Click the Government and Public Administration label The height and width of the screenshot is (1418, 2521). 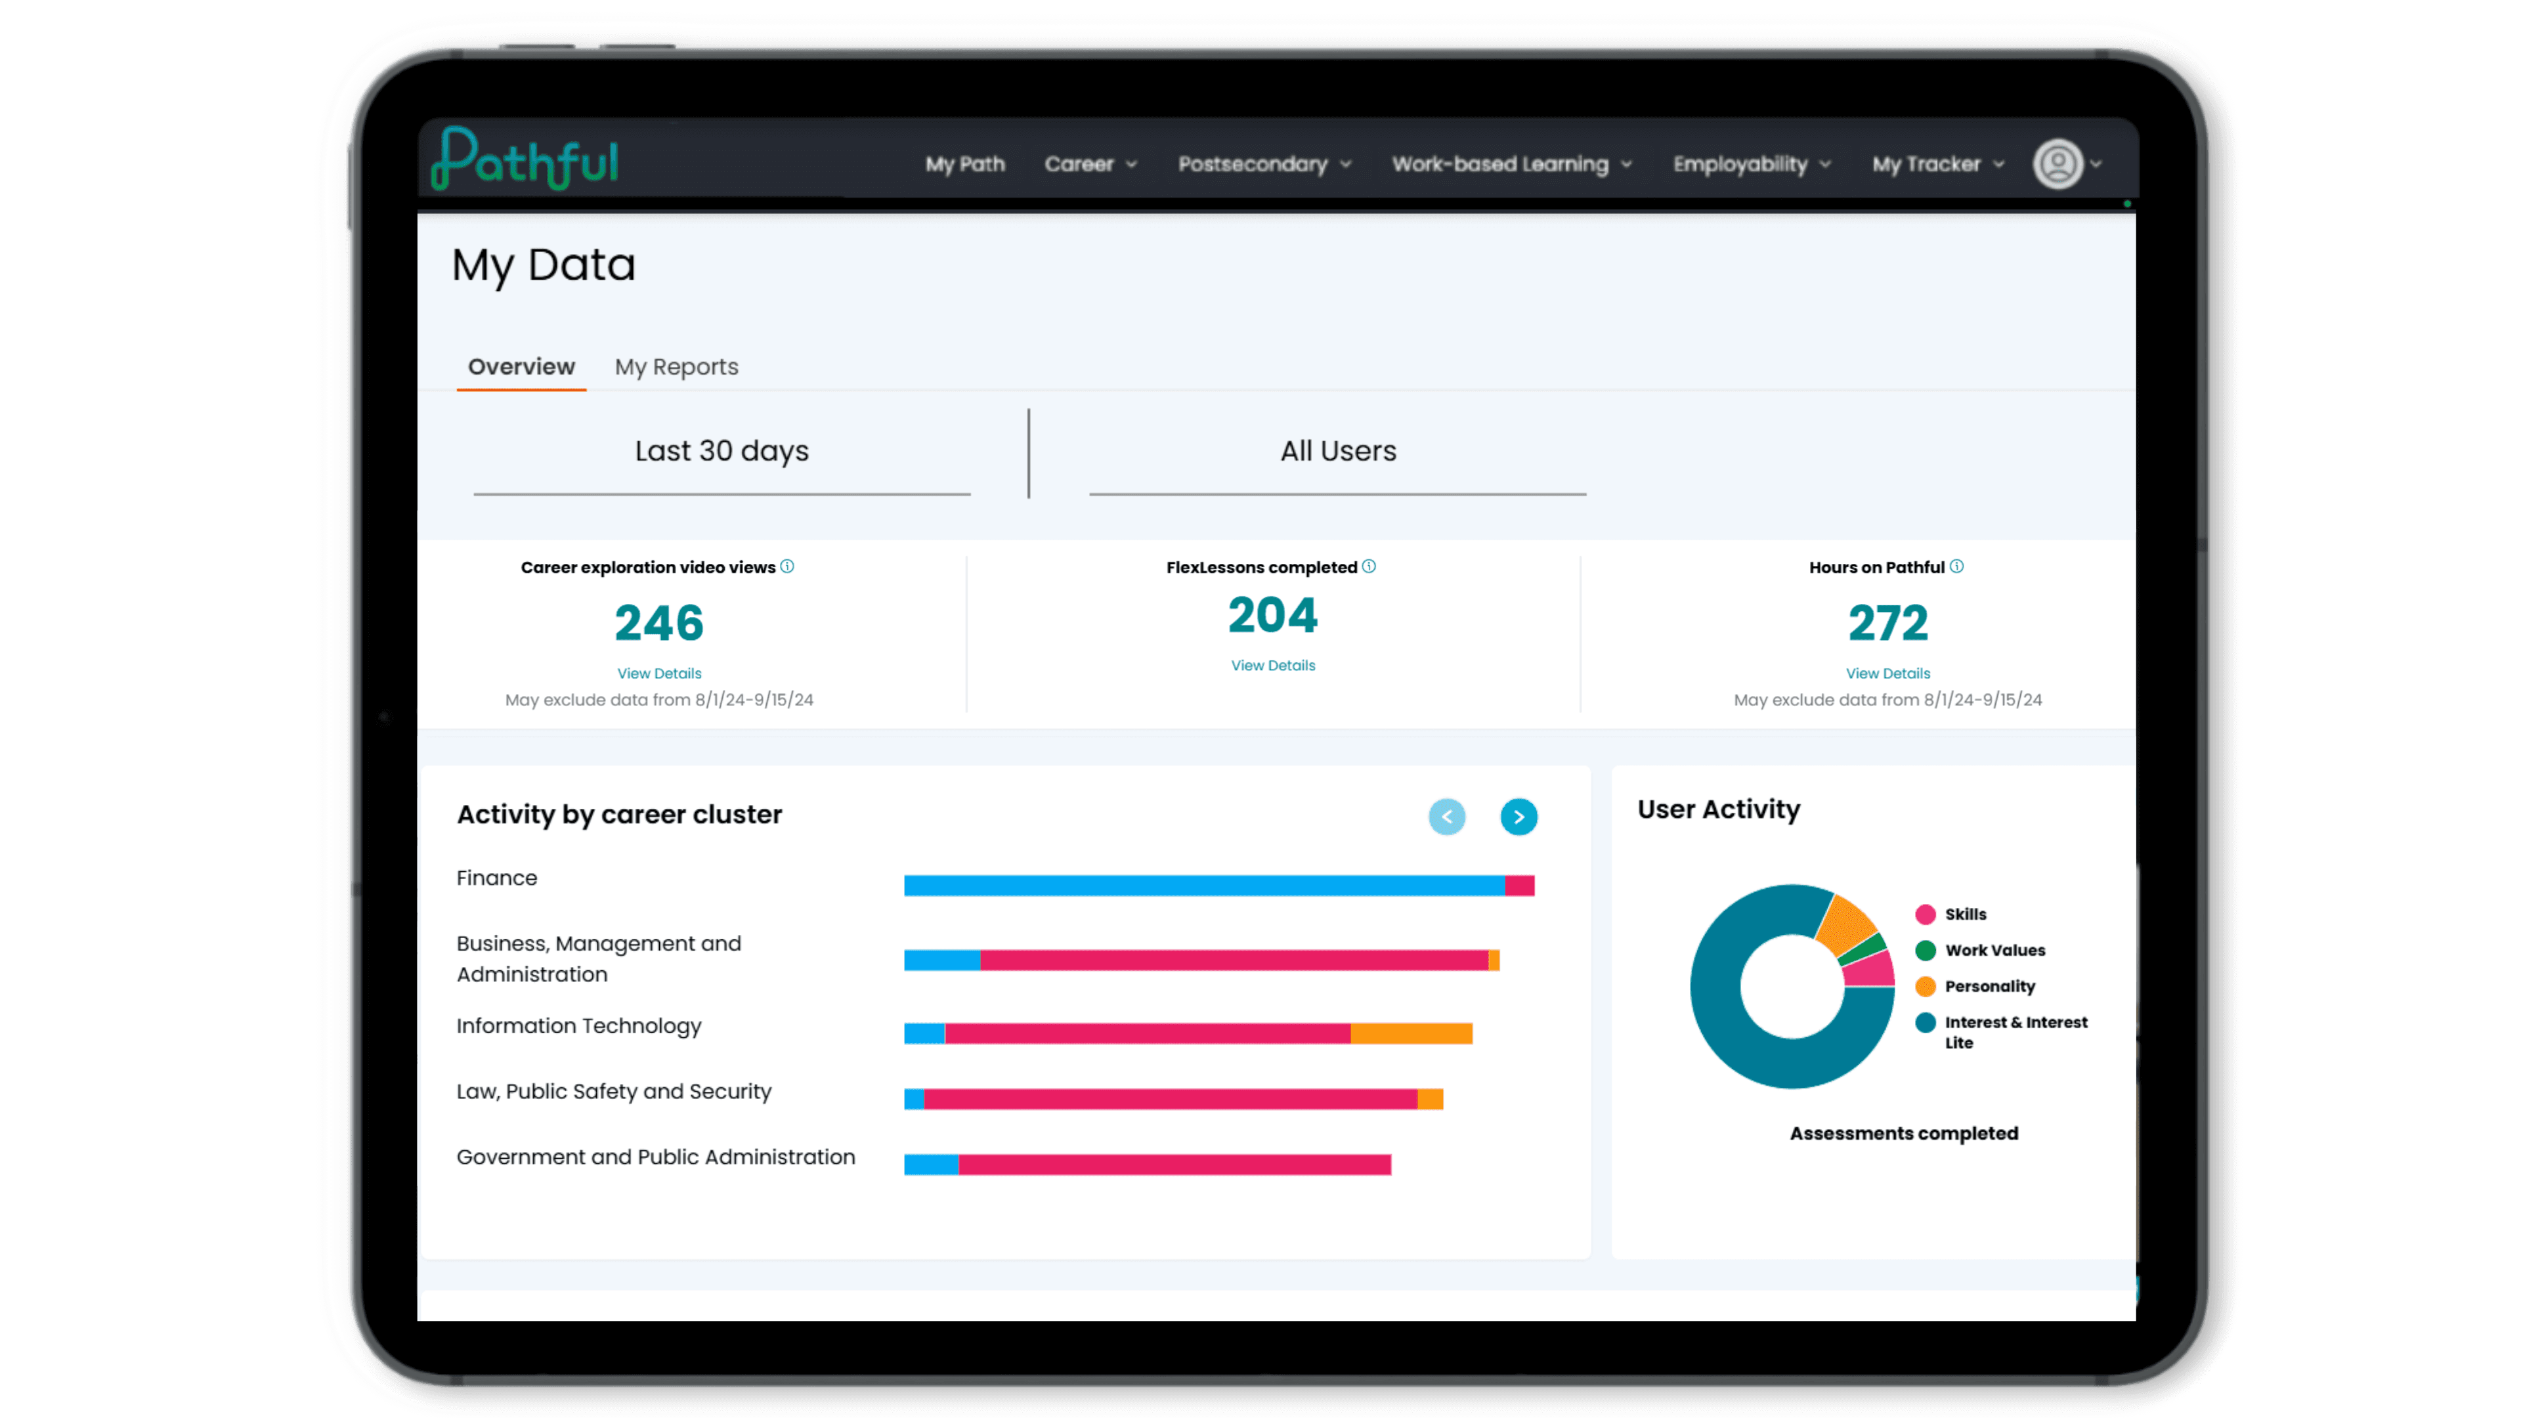click(x=656, y=1157)
